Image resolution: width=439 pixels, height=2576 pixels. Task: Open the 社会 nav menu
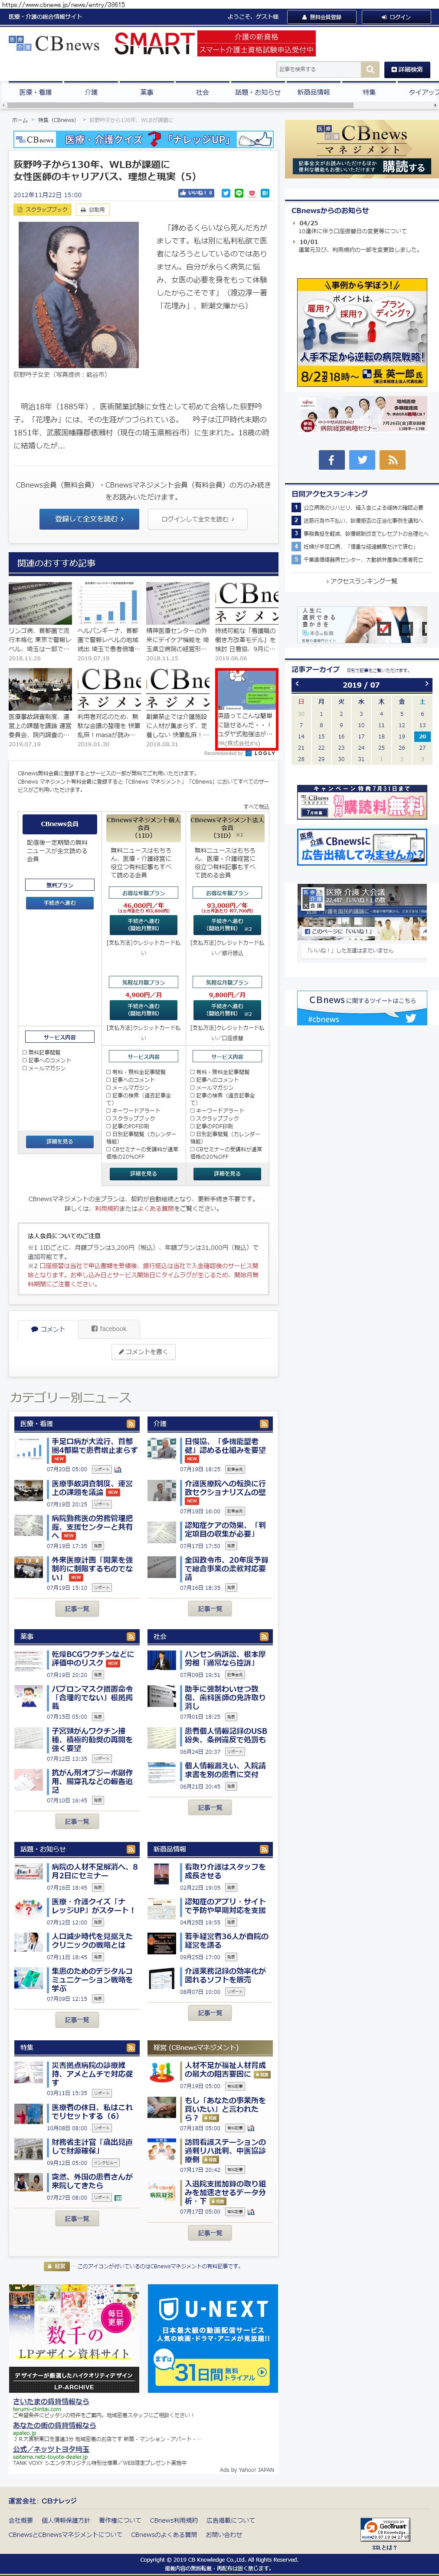tap(202, 92)
